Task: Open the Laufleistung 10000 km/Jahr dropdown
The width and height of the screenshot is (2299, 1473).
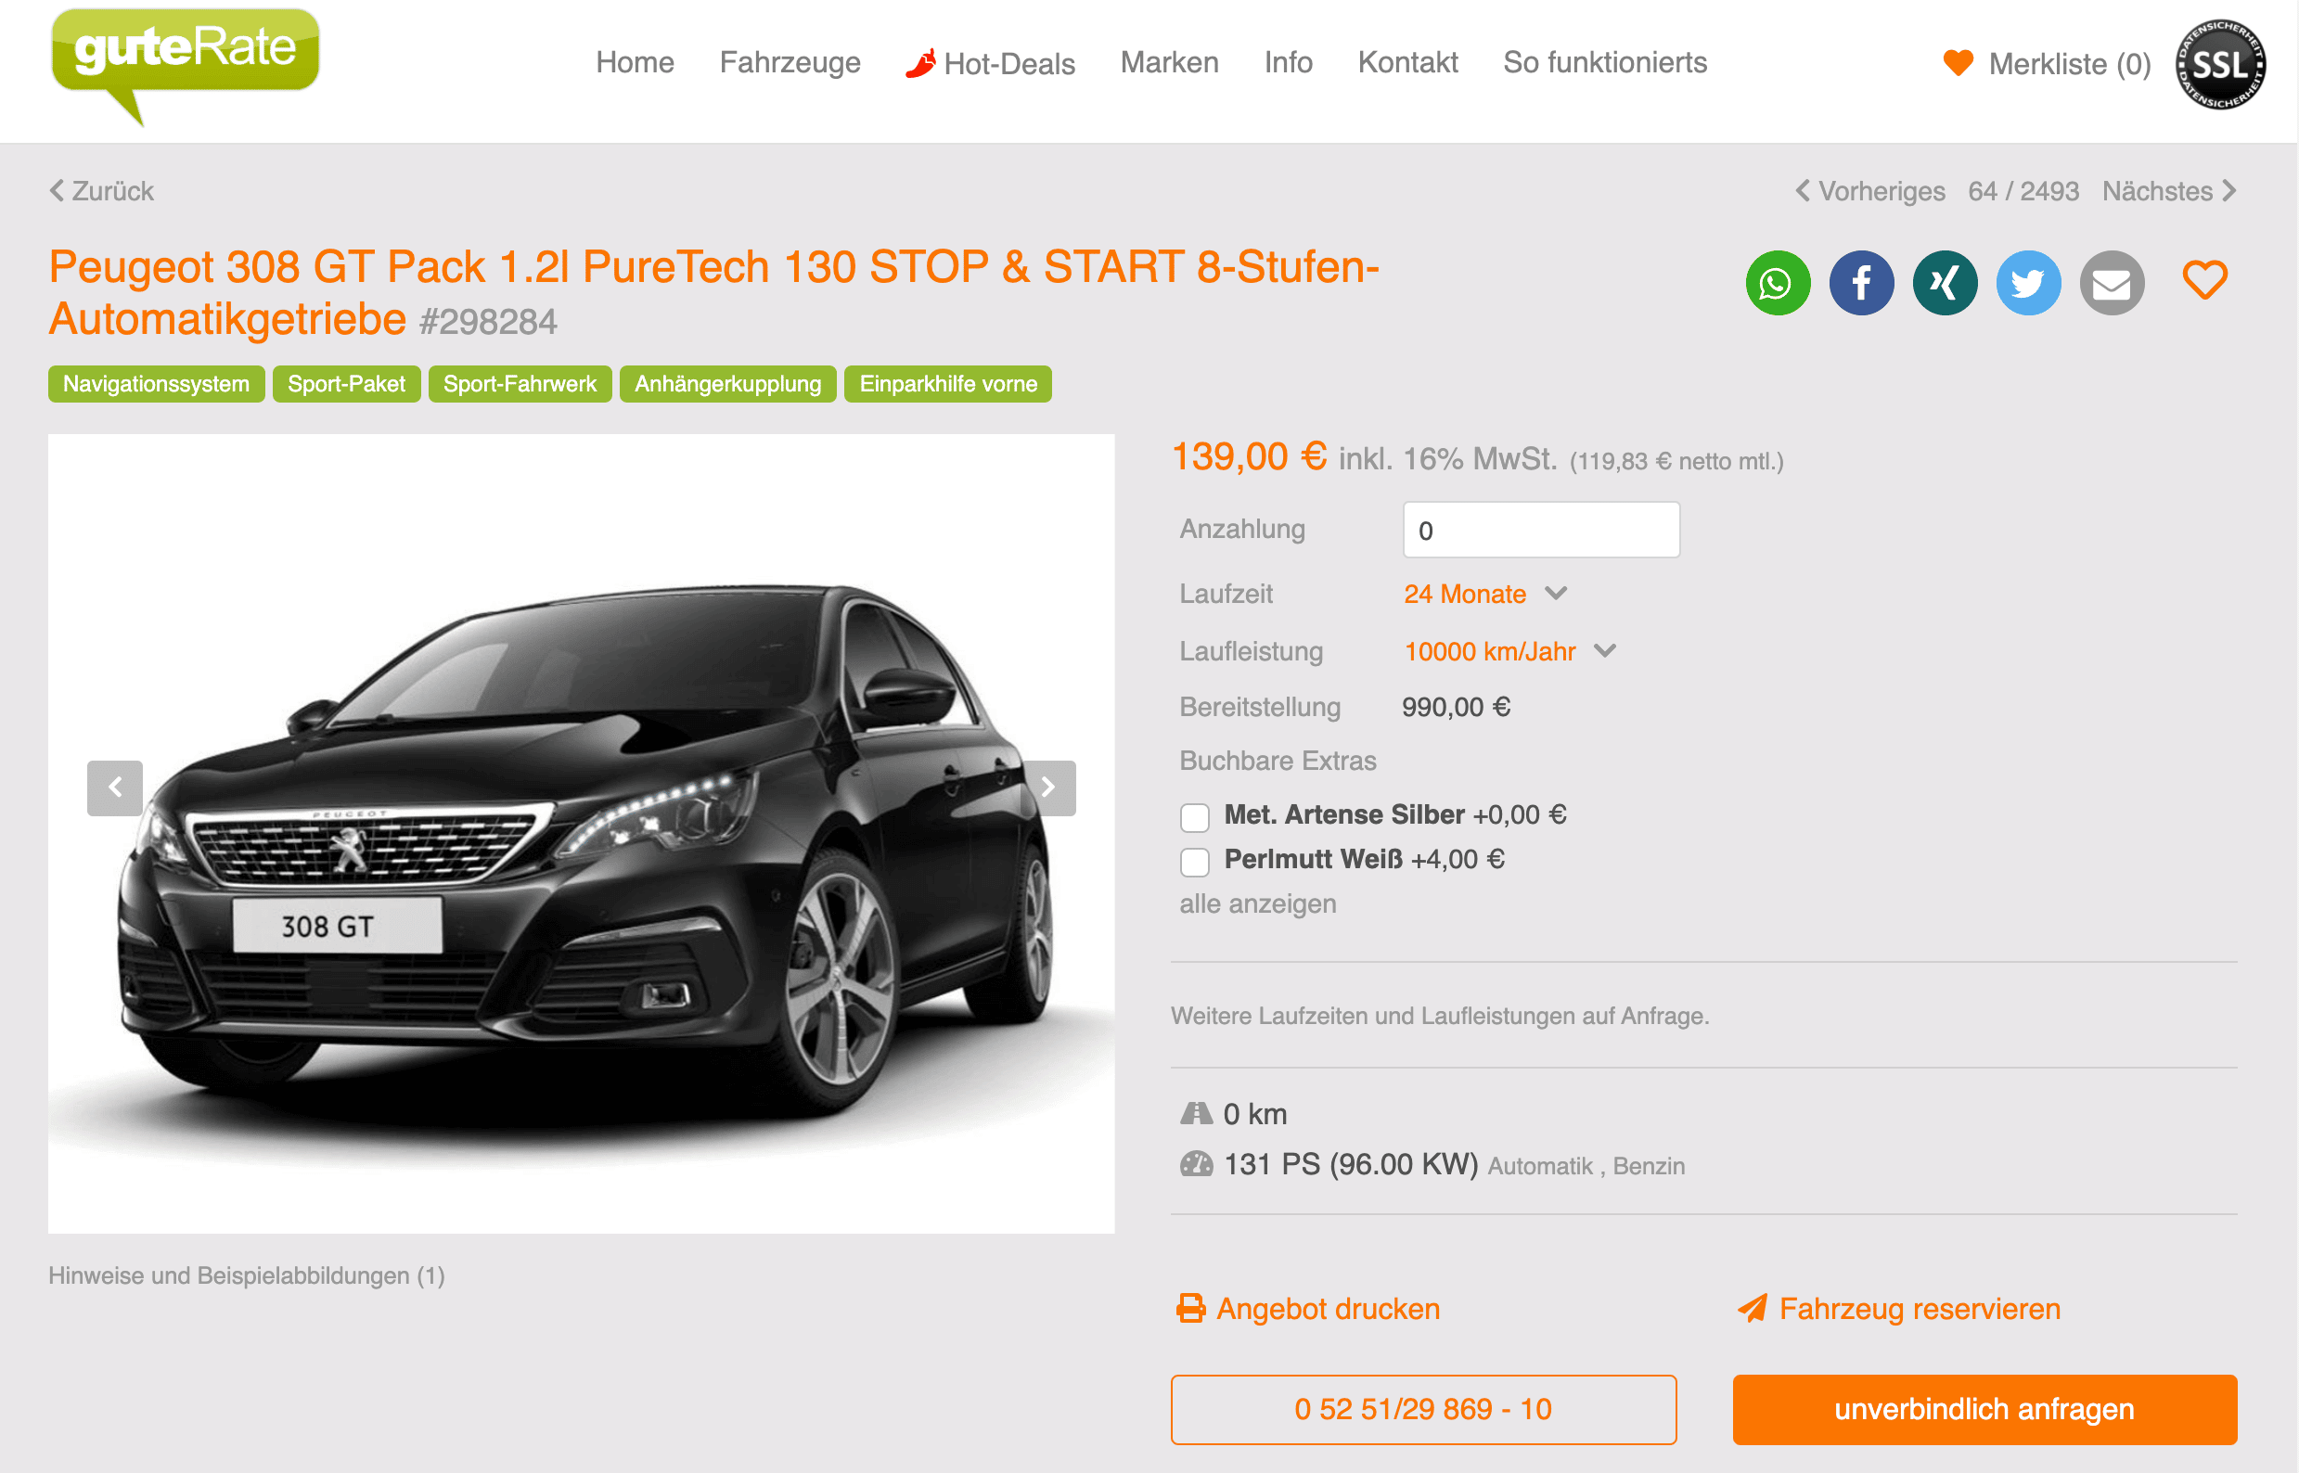Action: click(1509, 651)
